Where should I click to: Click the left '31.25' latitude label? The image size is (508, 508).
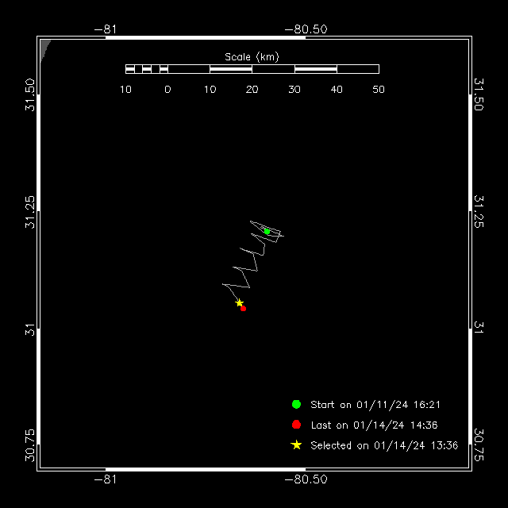[30, 212]
